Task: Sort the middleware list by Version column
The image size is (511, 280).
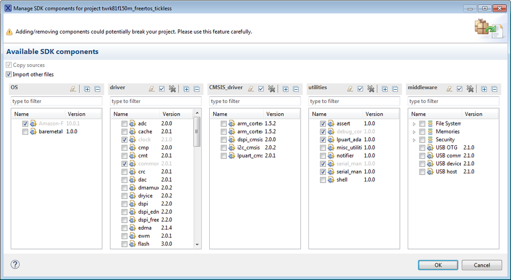Action: 480,114
